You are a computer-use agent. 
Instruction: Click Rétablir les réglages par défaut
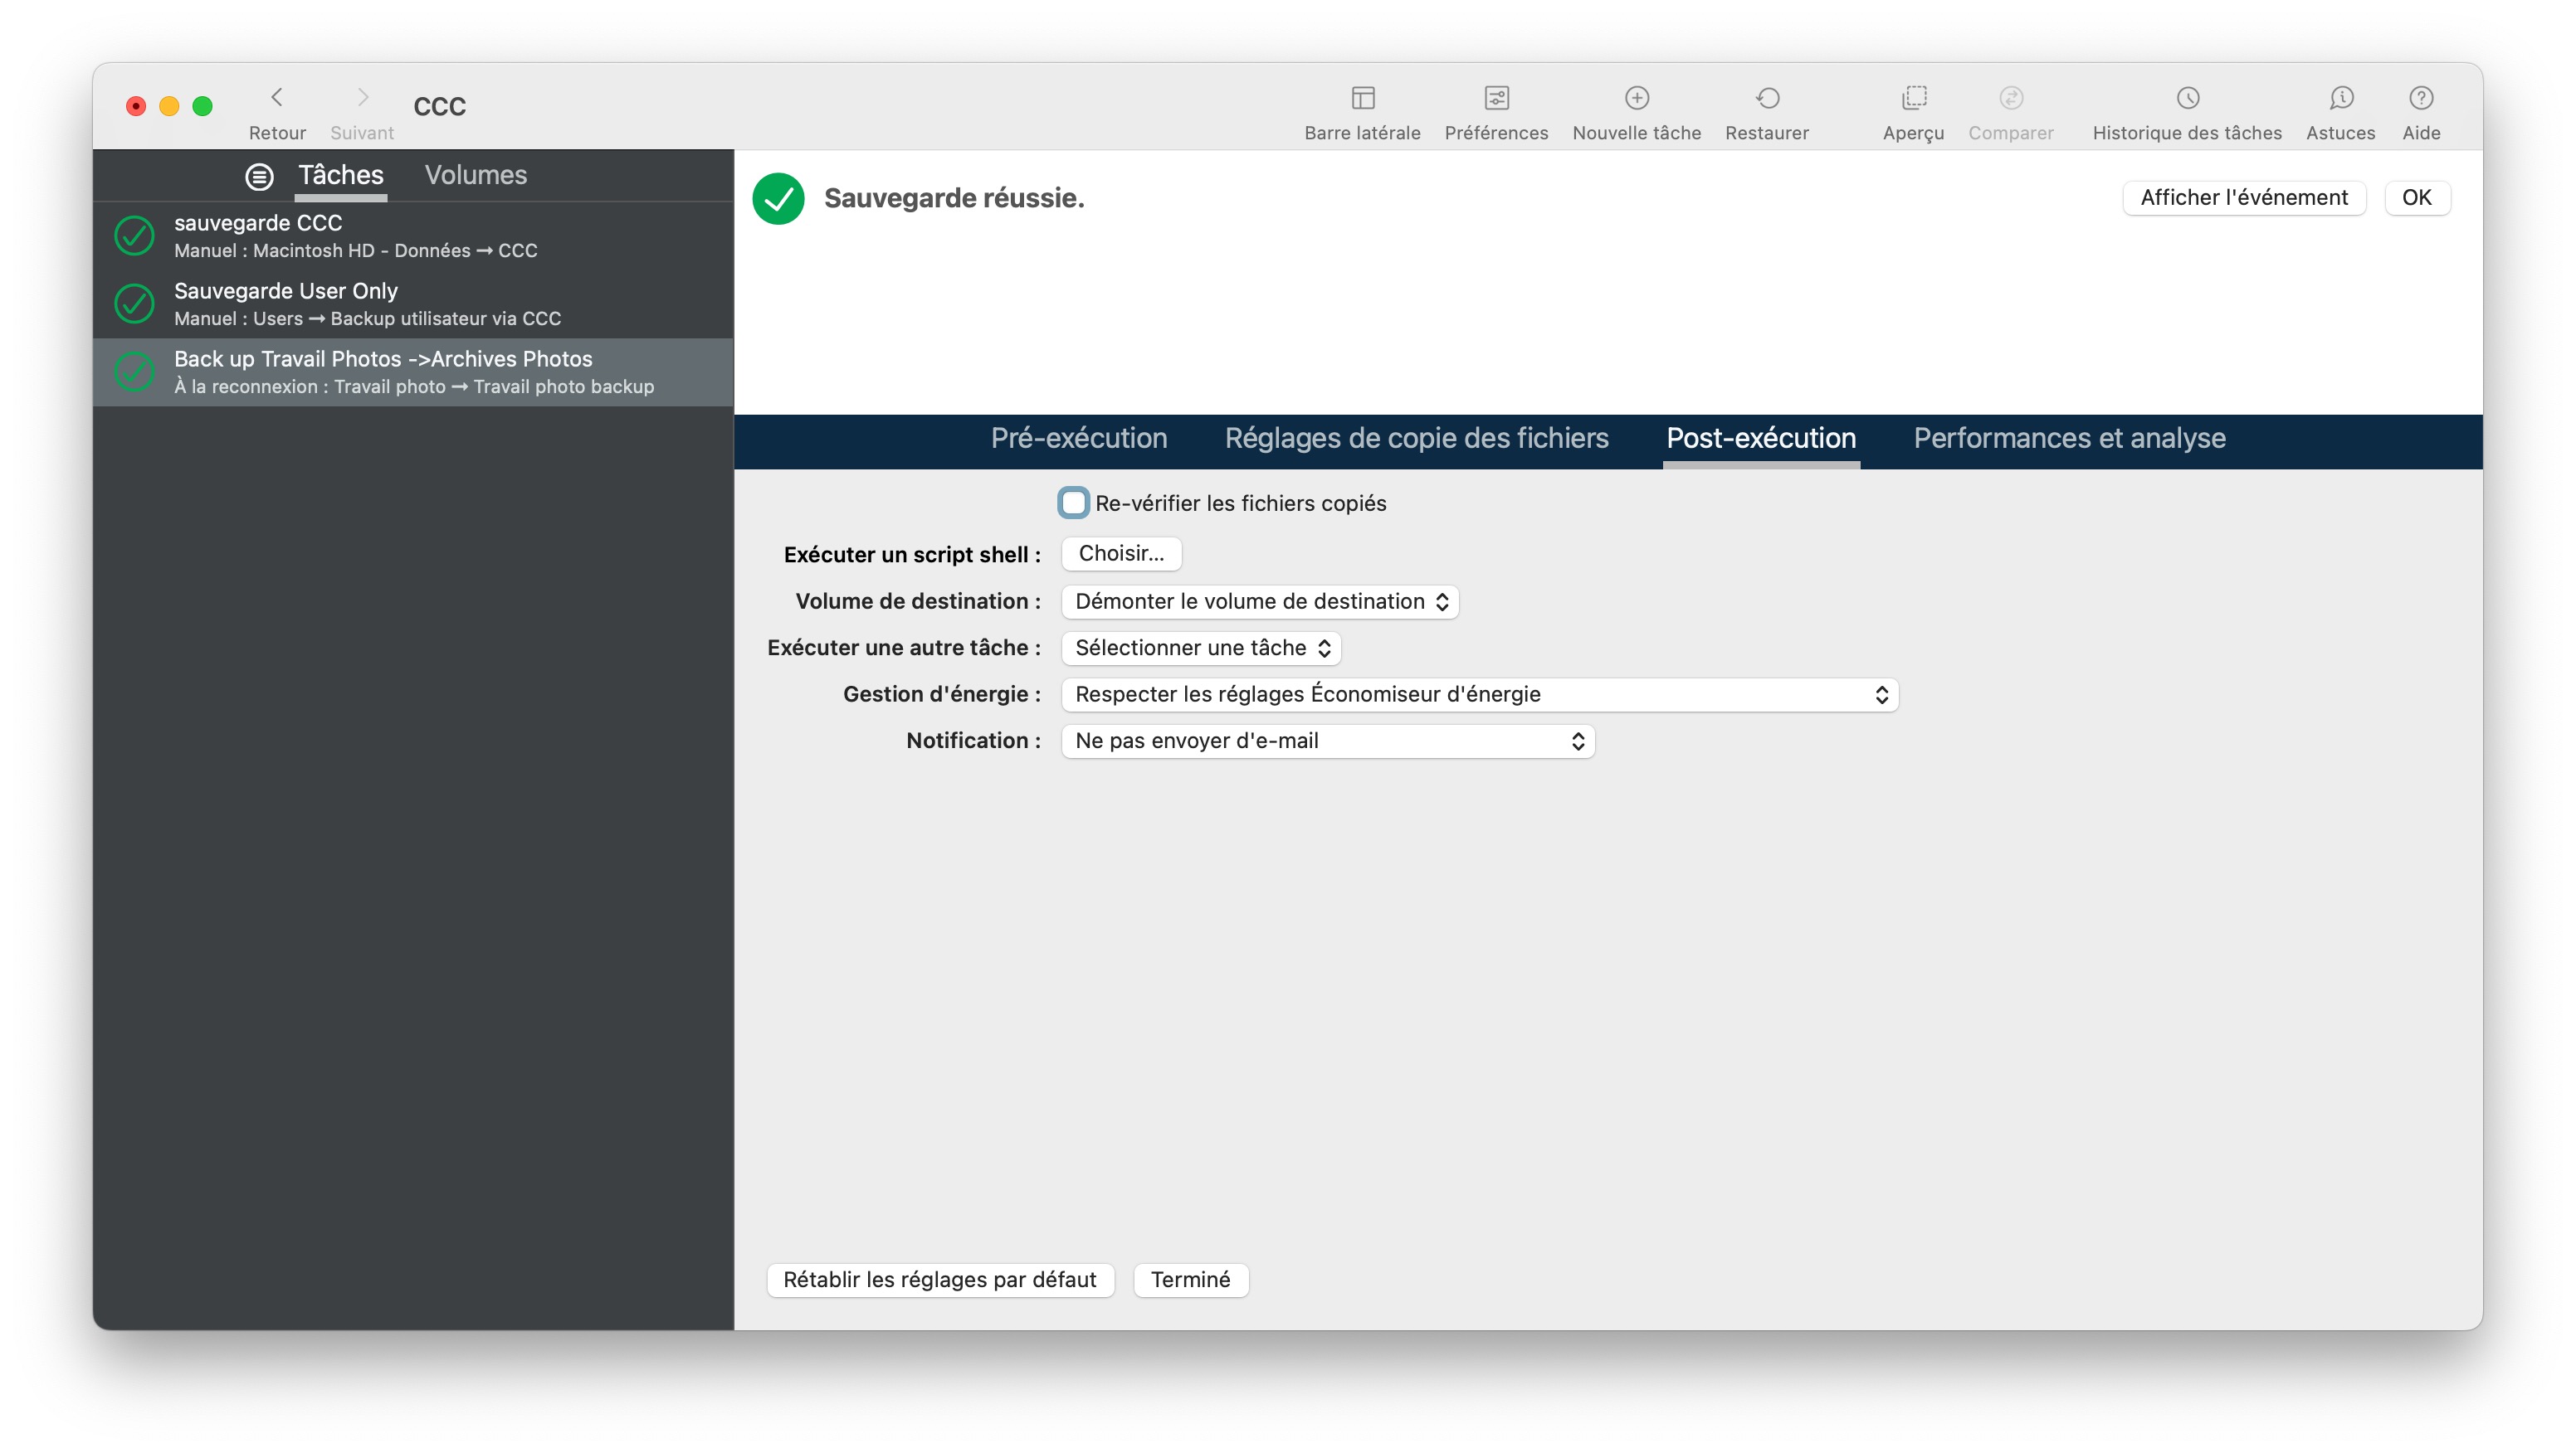(x=939, y=1280)
